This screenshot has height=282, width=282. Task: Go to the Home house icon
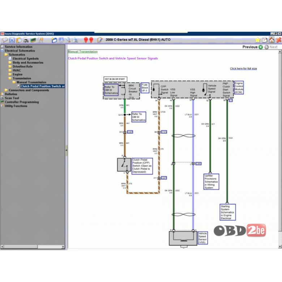(272, 40)
